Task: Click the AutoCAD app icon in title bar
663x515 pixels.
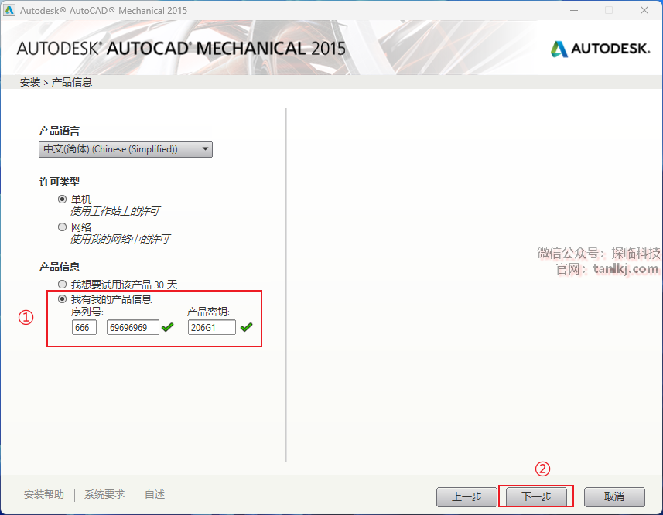Action: point(9,10)
